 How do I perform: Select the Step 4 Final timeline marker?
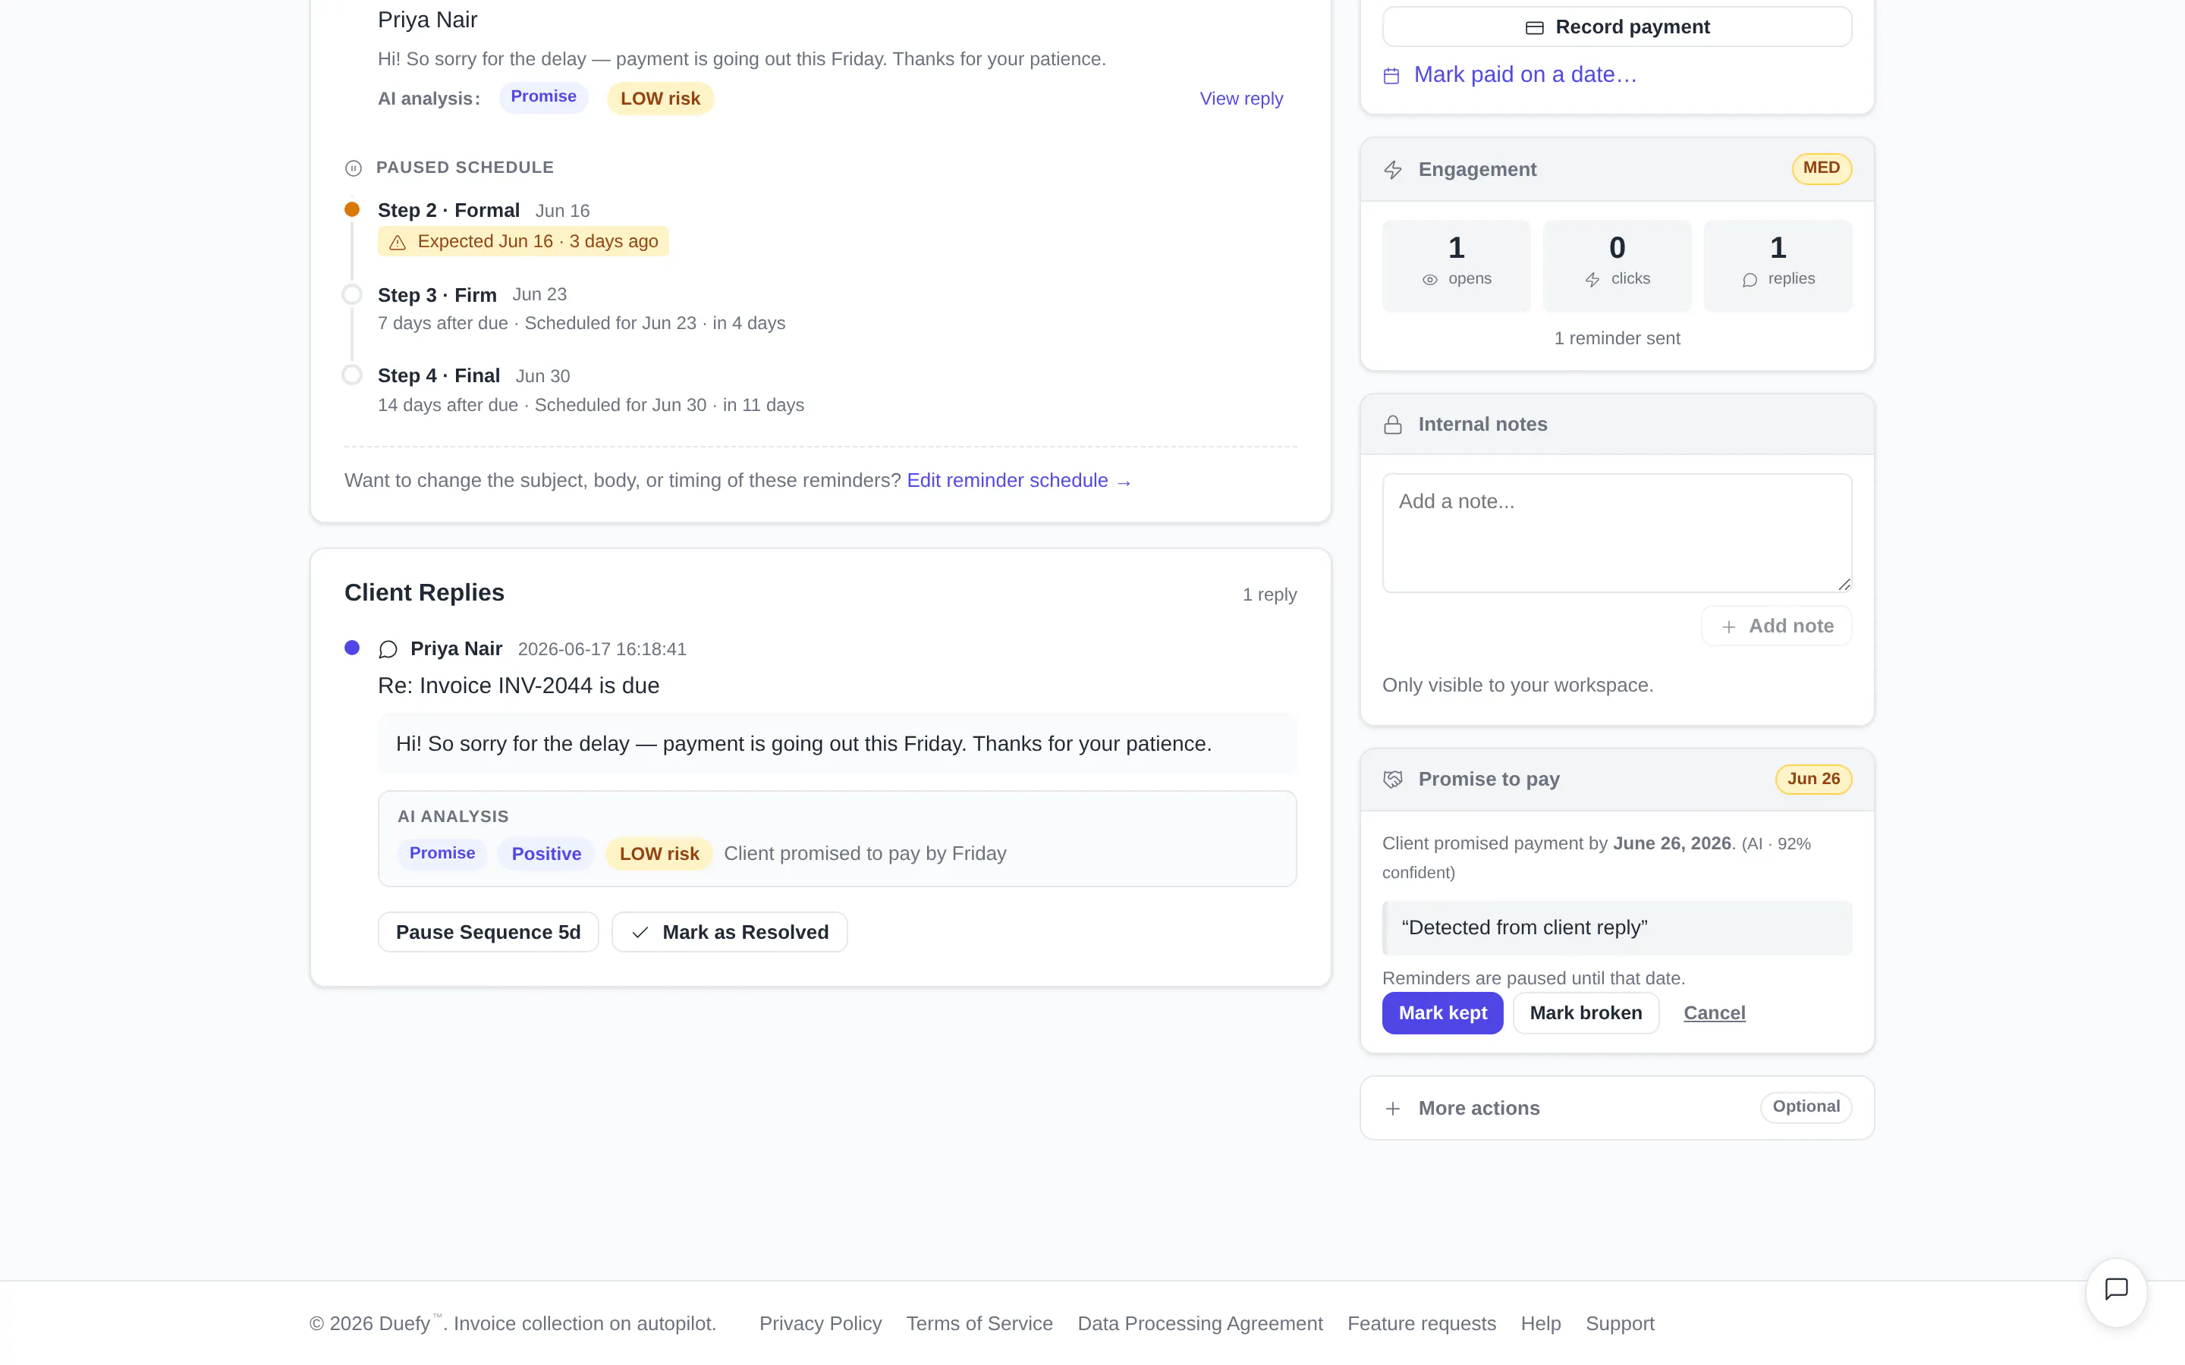click(352, 375)
